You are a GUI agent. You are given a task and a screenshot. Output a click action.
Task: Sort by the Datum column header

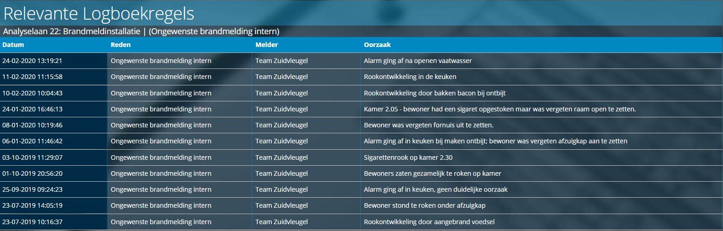tap(13, 45)
